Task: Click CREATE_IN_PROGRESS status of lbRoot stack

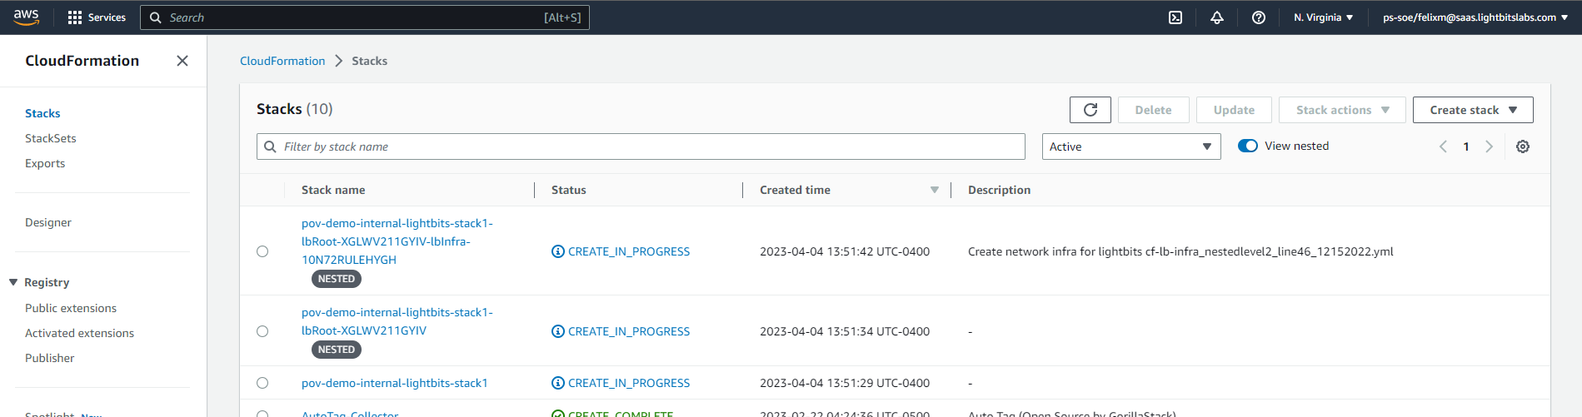Action: pyautogui.click(x=629, y=331)
